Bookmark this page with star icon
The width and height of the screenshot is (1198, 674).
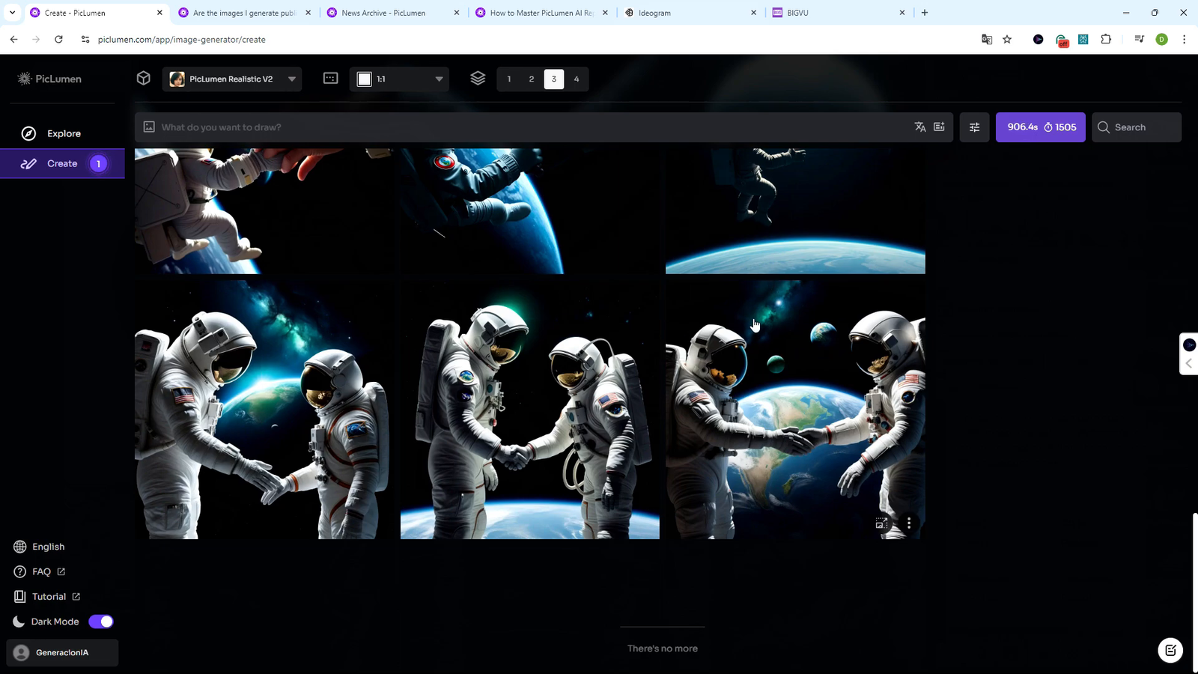[x=1007, y=40]
